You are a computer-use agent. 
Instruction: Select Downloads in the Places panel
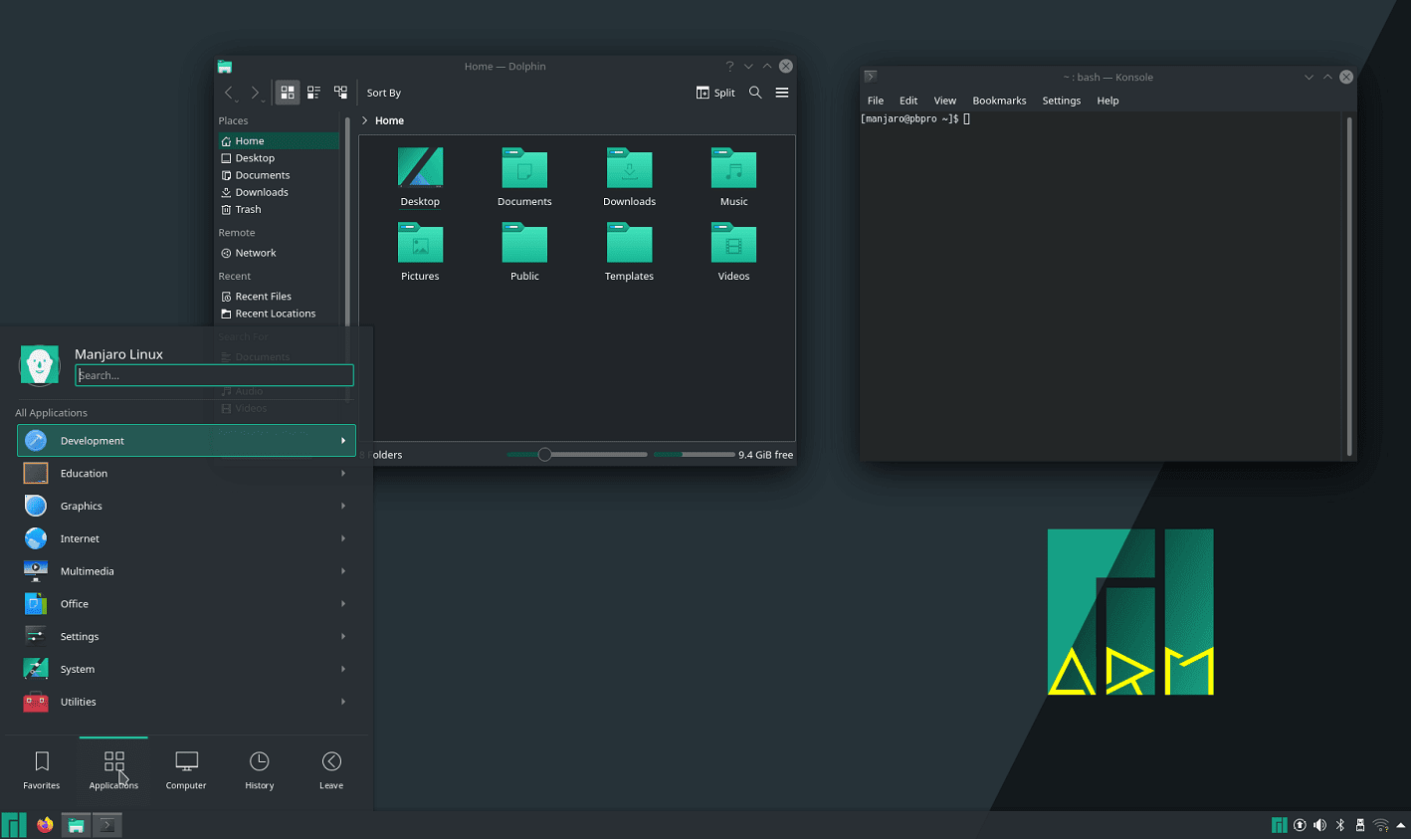[279, 192]
